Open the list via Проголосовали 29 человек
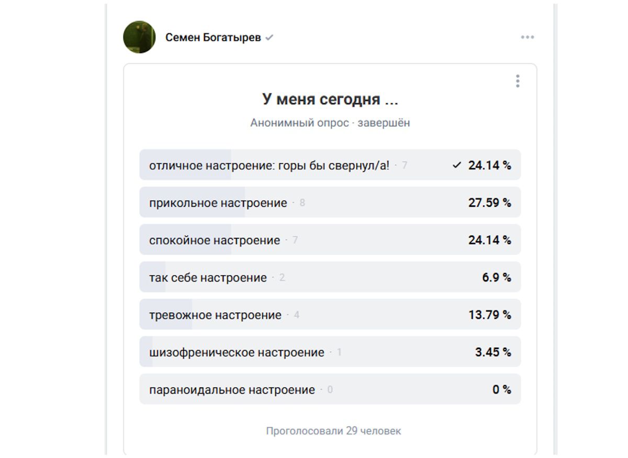Screen dimensions: 628x458 (333, 431)
